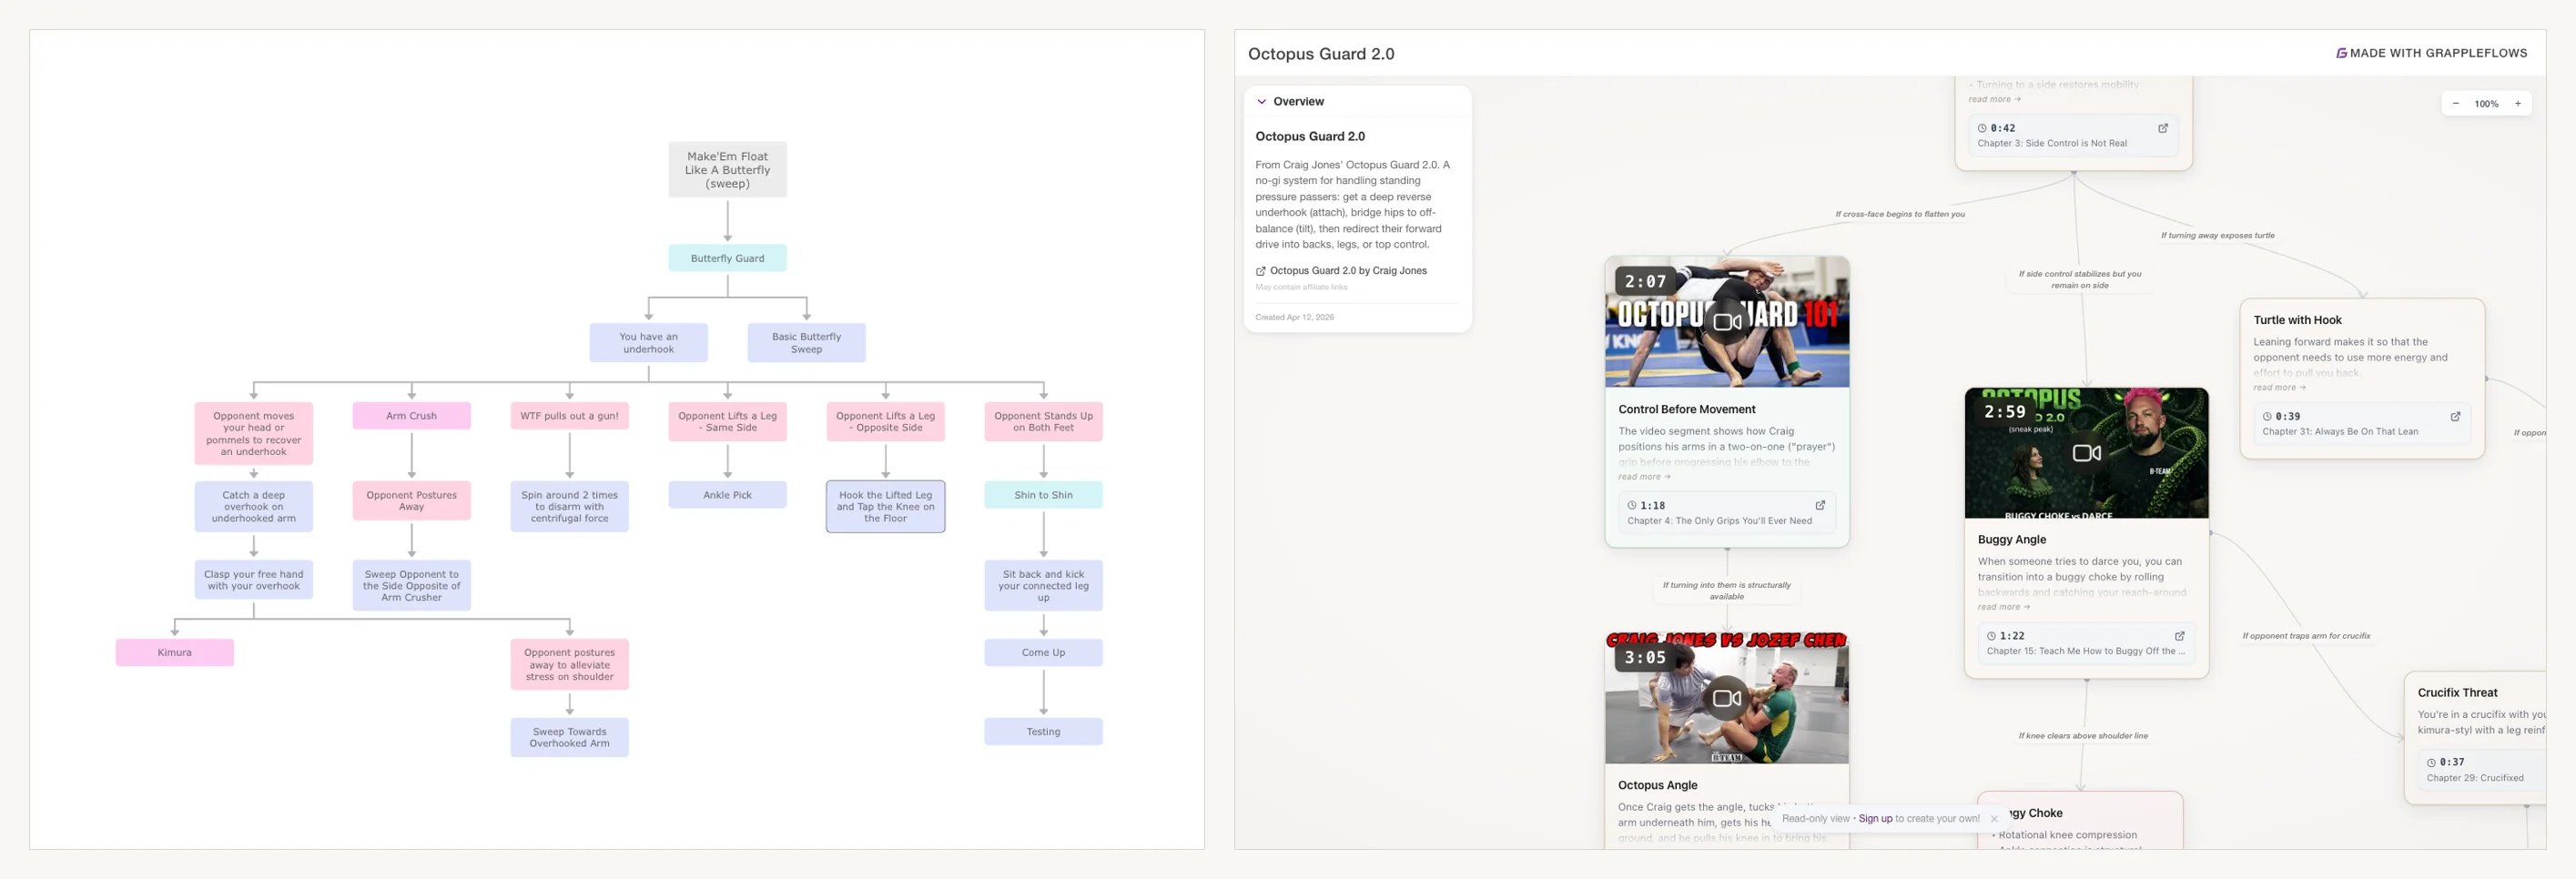Click the video camera icon on 2:07 thumbnail

[x=1727, y=321]
